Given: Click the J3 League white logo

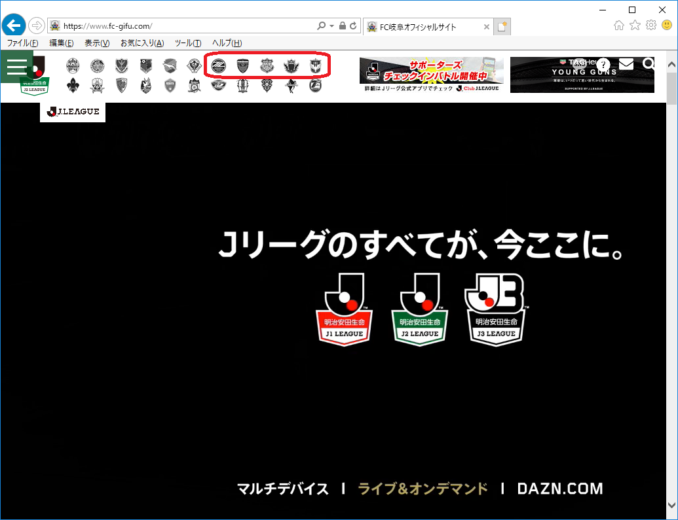Looking at the screenshot, I should coord(495,309).
